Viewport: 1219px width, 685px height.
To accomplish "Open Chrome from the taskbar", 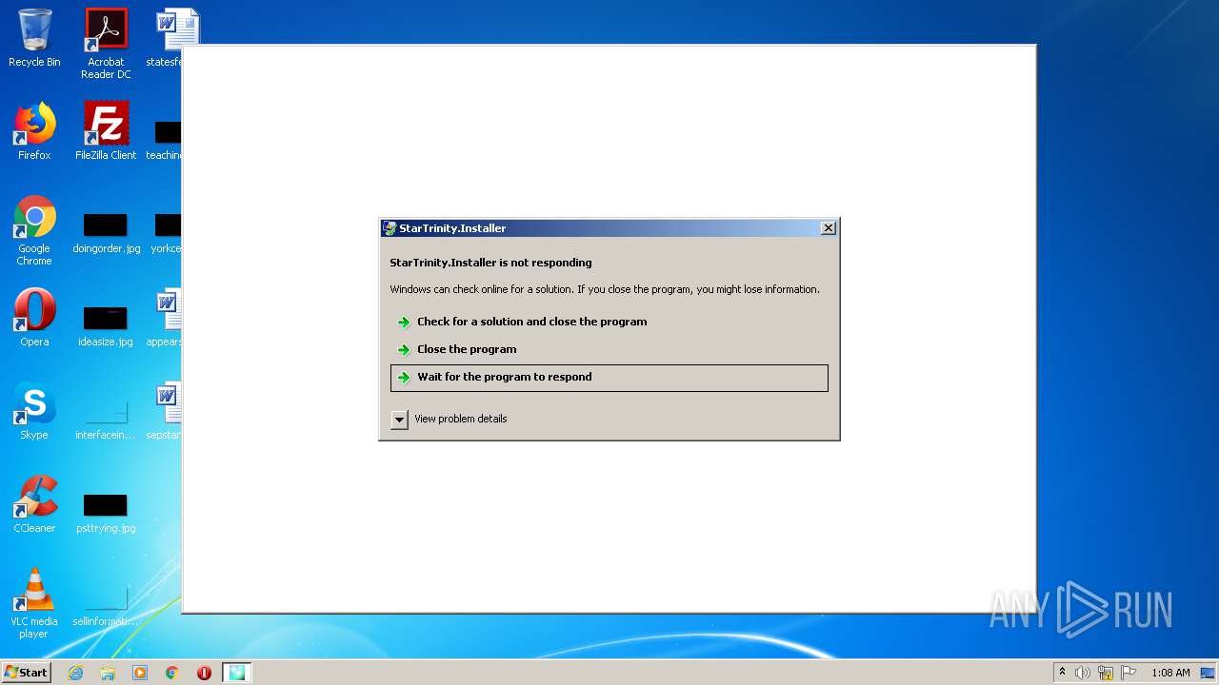I will 172,673.
